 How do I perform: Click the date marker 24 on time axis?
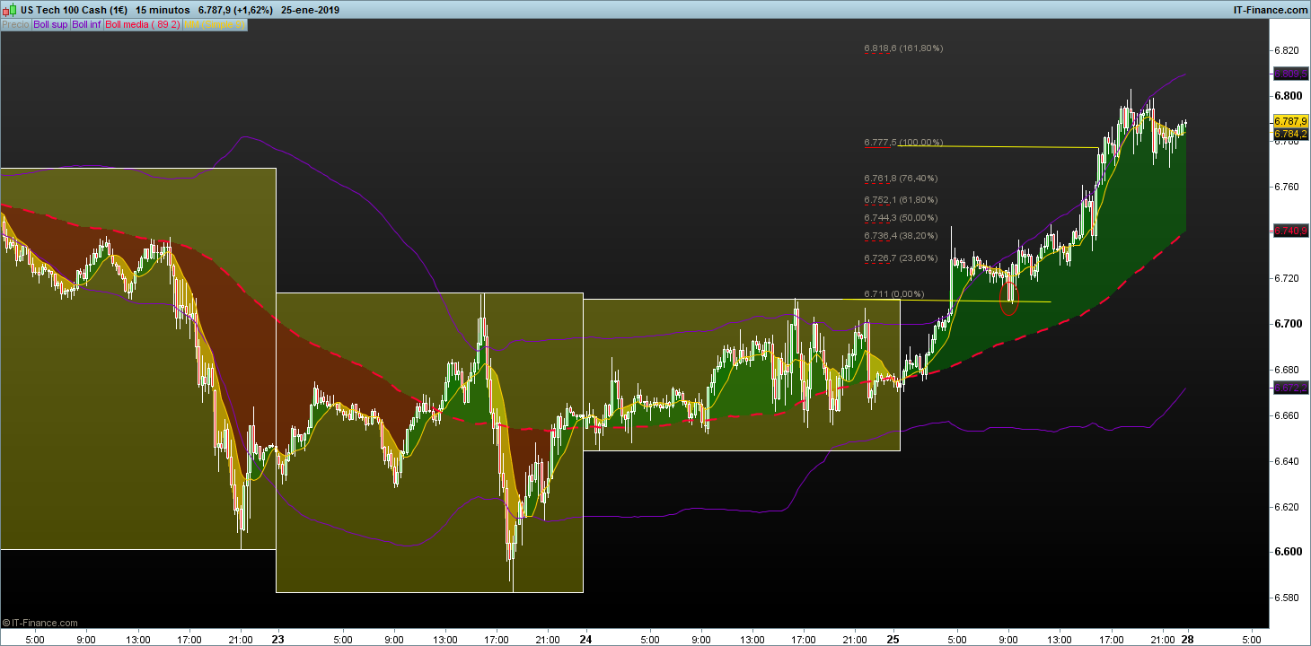click(x=586, y=640)
